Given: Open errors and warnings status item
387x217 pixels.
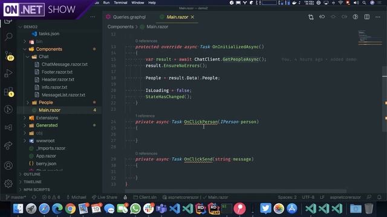Looking at the screenshot, I should (51, 197).
